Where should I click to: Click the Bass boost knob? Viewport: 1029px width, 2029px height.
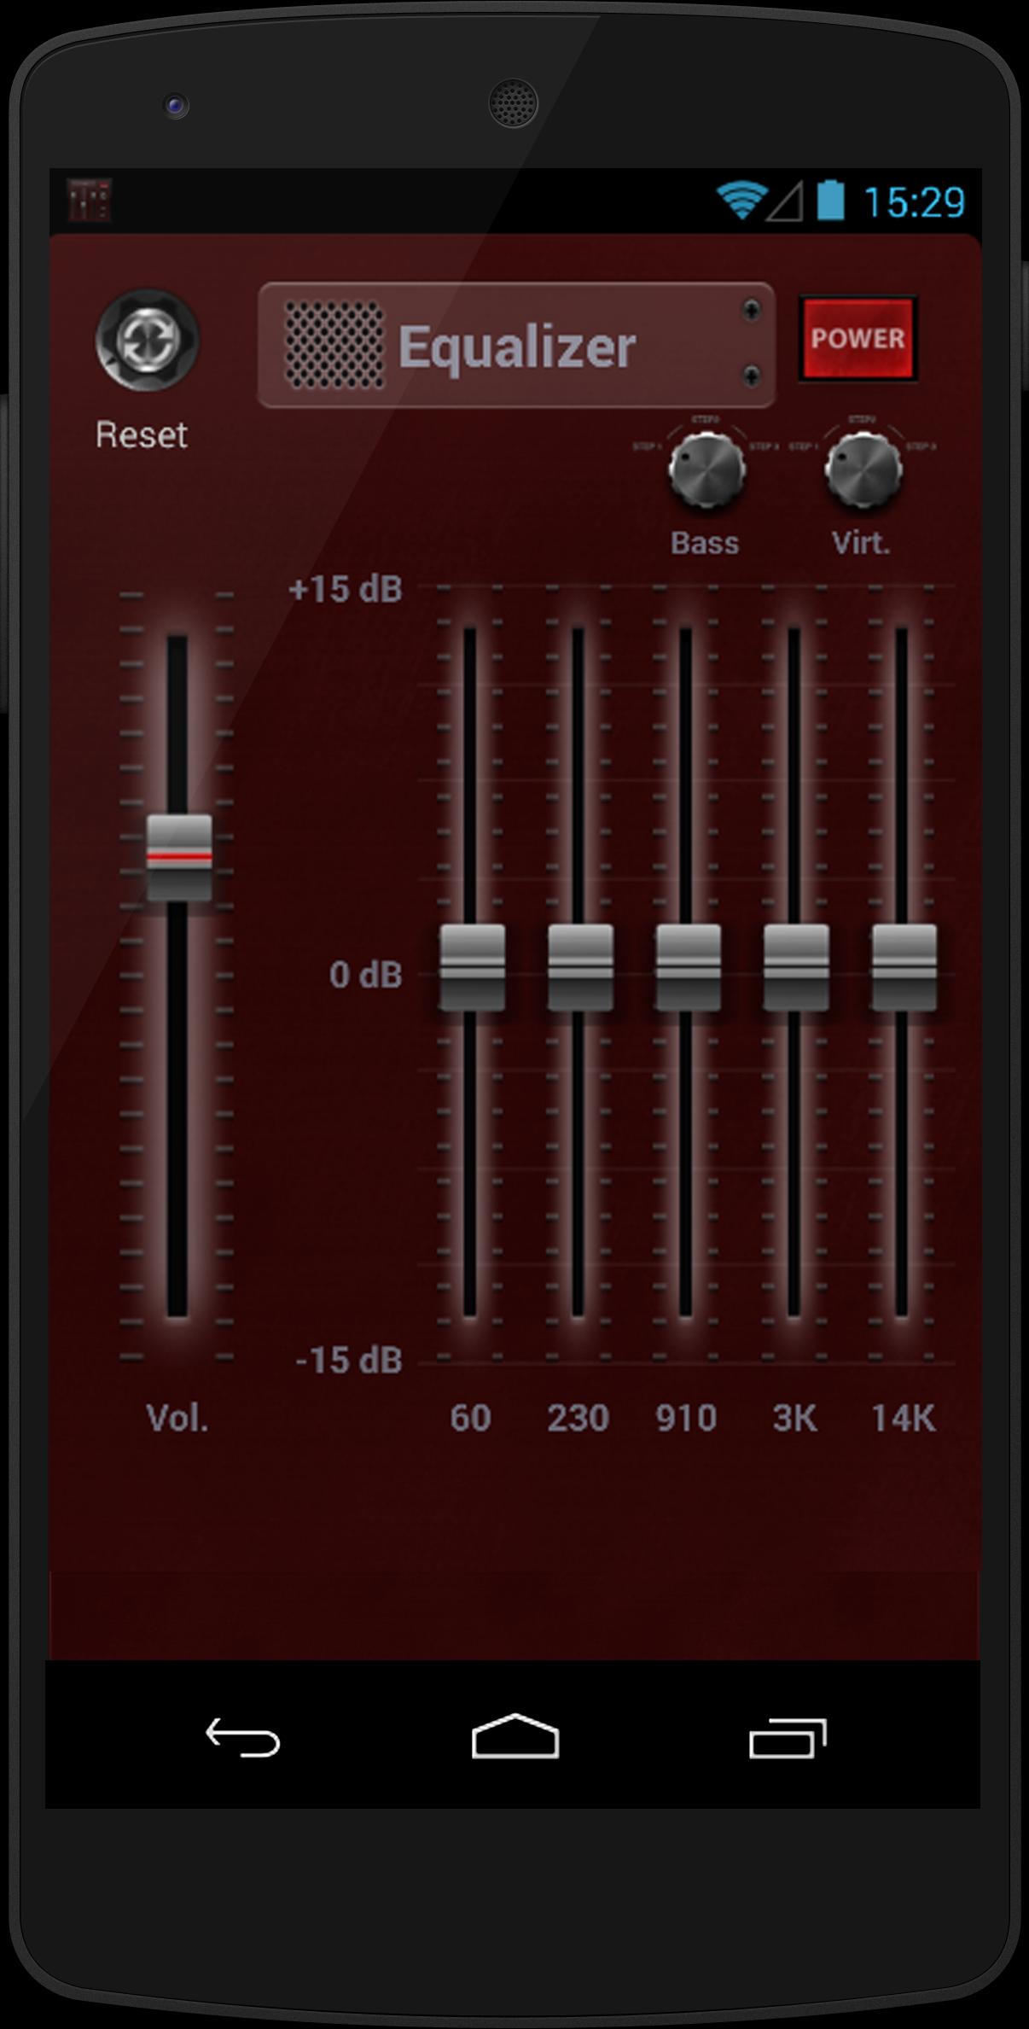(x=706, y=470)
